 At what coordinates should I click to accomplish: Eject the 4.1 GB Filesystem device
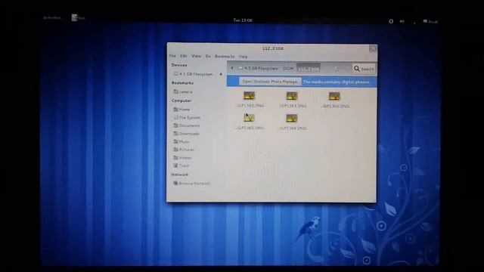221,74
